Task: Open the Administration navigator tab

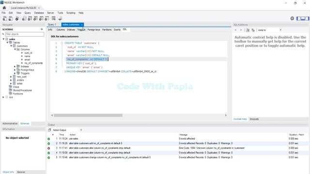Action: point(10,124)
